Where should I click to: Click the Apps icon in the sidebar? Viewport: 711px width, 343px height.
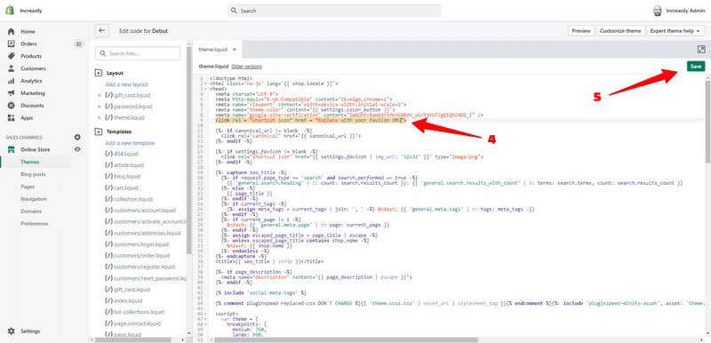(12, 118)
